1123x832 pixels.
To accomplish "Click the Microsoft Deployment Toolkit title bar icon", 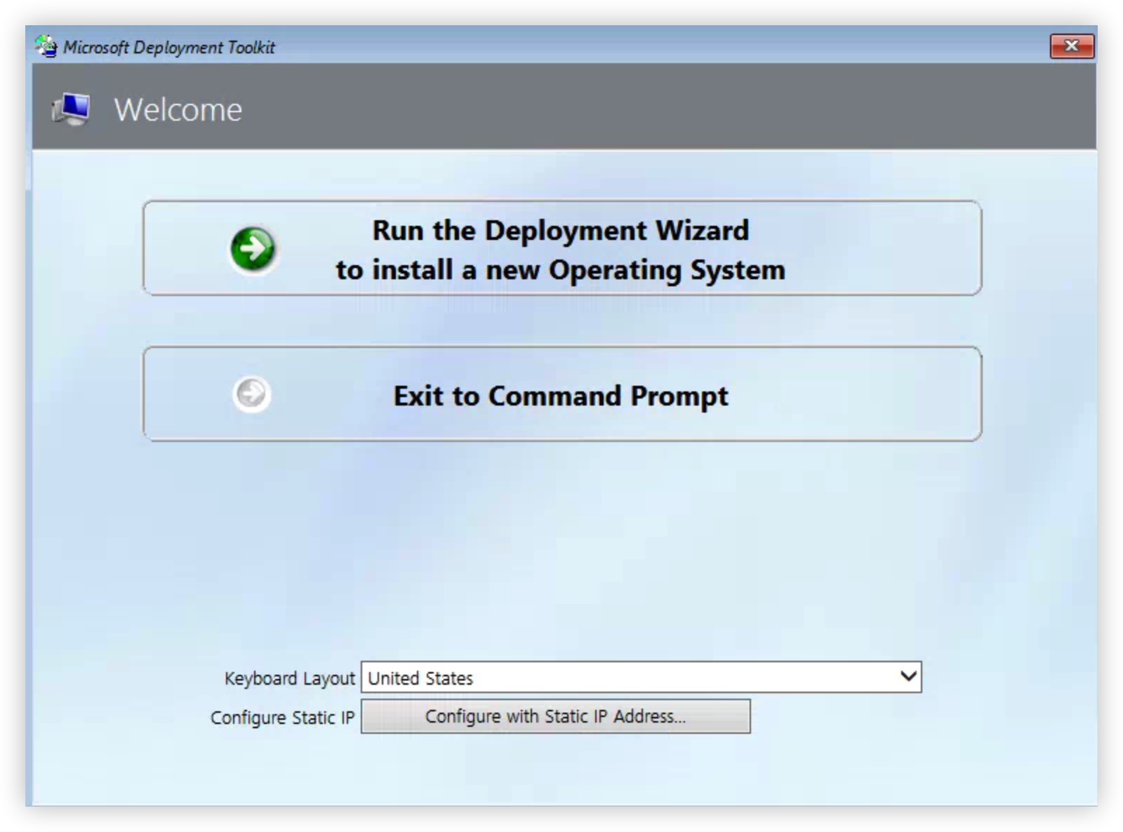I will pos(46,46).
